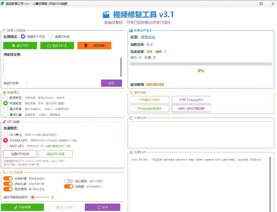277x212 pixels.
Task: Click the 总体进度 0/0 value
Action: [149, 52]
